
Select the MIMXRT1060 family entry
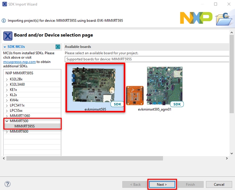pos(20,116)
